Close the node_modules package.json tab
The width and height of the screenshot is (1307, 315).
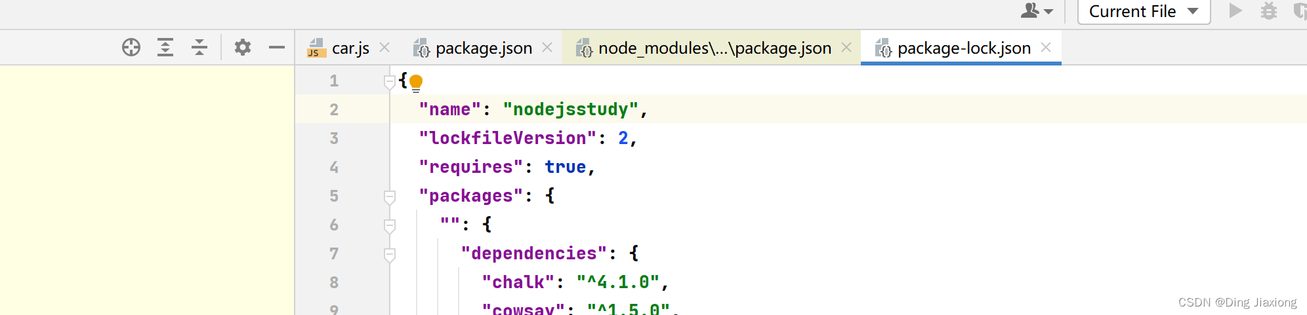[x=846, y=47]
